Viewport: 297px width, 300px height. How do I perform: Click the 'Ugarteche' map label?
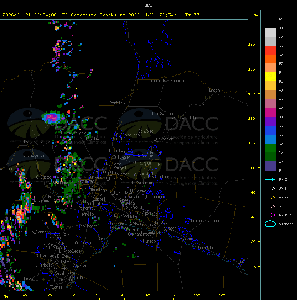pos(88,226)
